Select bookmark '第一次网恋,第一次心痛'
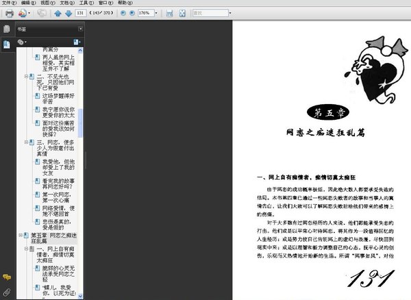The image size is (411, 300). tap(57, 197)
